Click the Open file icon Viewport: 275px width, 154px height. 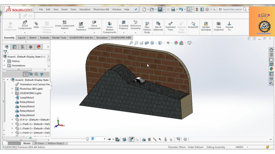pos(152,9)
